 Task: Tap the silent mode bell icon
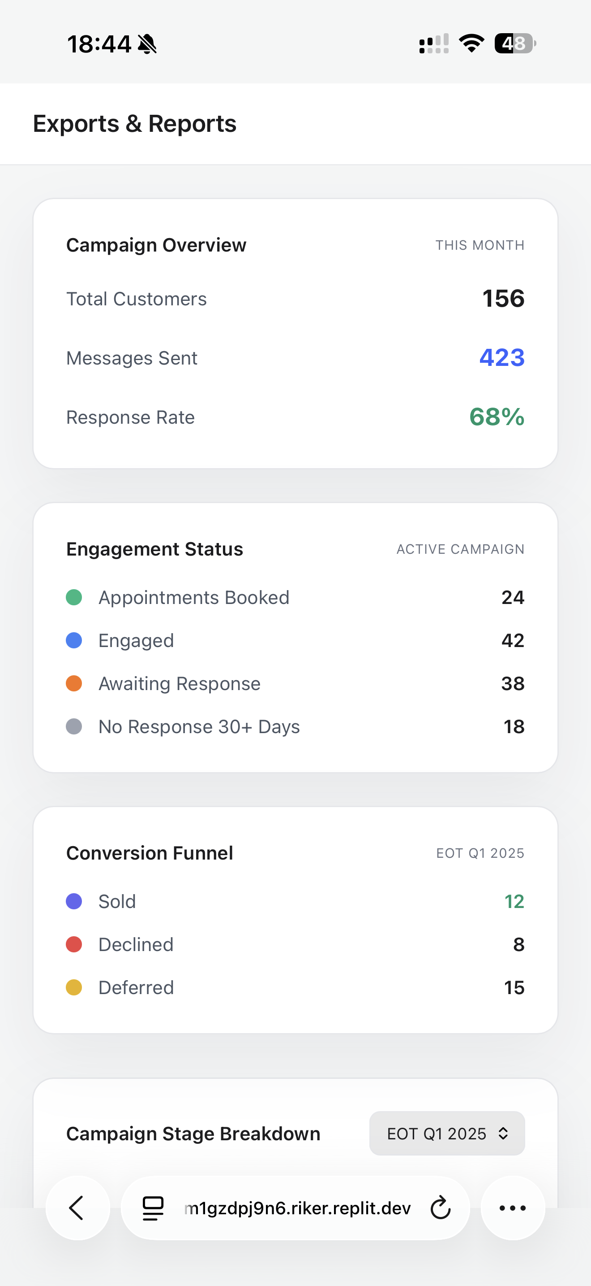click(x=147, y=44)
